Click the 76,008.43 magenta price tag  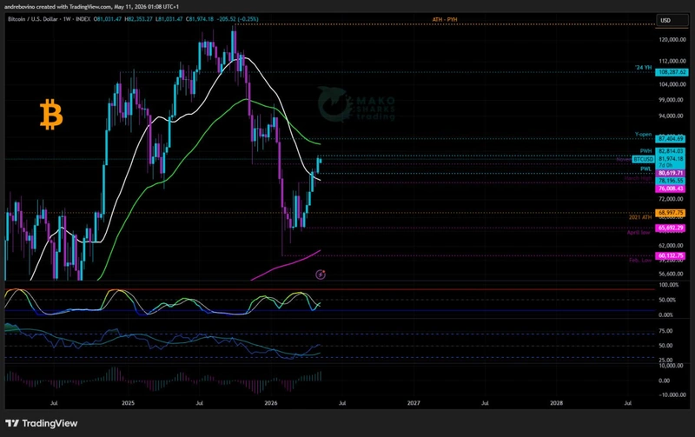click(x=670, y=189)
